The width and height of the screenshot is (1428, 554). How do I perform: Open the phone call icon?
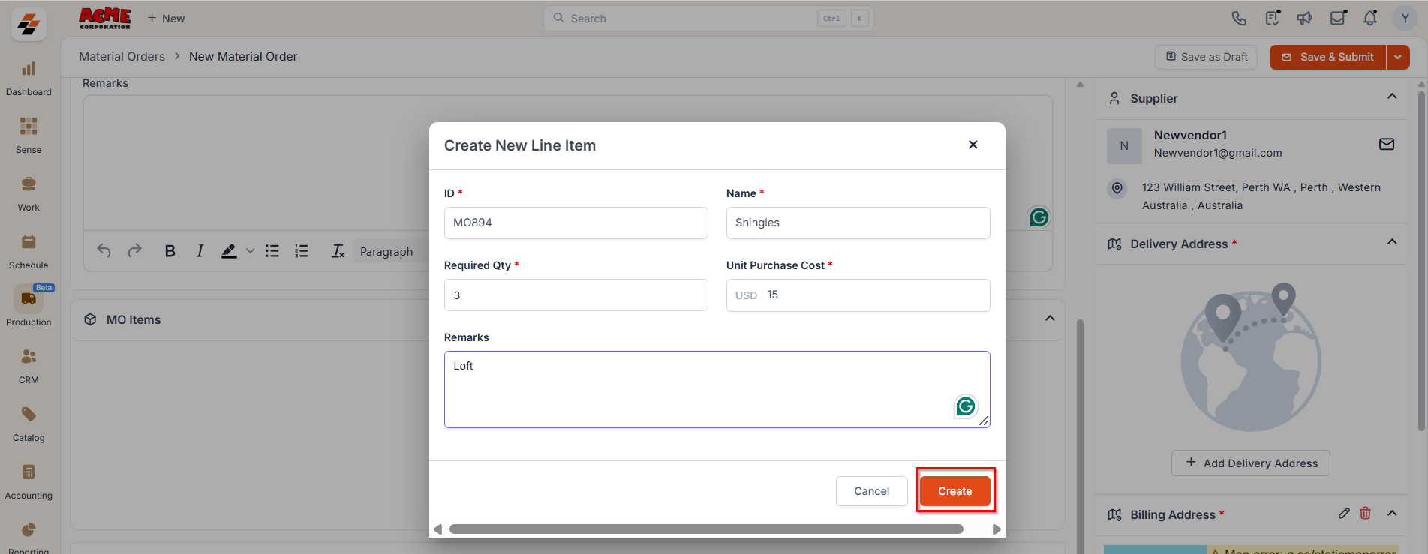point(1239,19)
